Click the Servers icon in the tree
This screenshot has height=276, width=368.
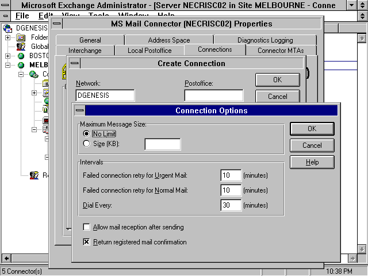pyautogui.click(x=45, y=129)
